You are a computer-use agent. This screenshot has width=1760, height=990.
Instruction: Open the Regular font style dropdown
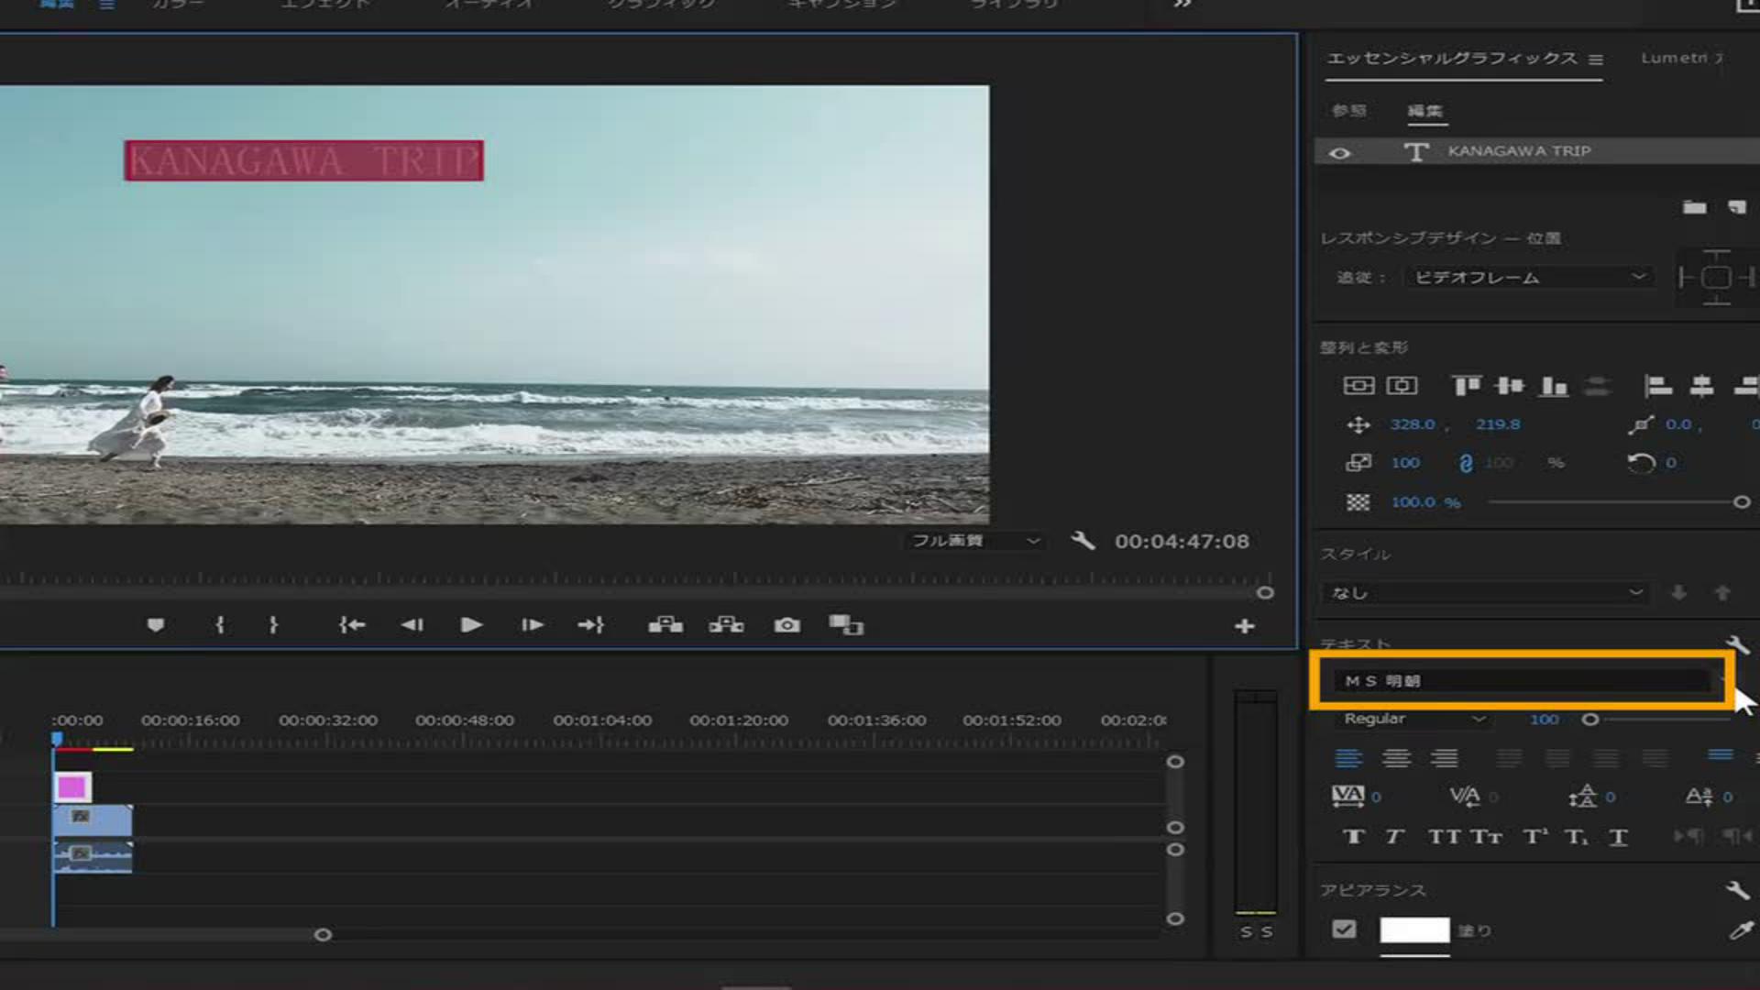pos(1413,719)
